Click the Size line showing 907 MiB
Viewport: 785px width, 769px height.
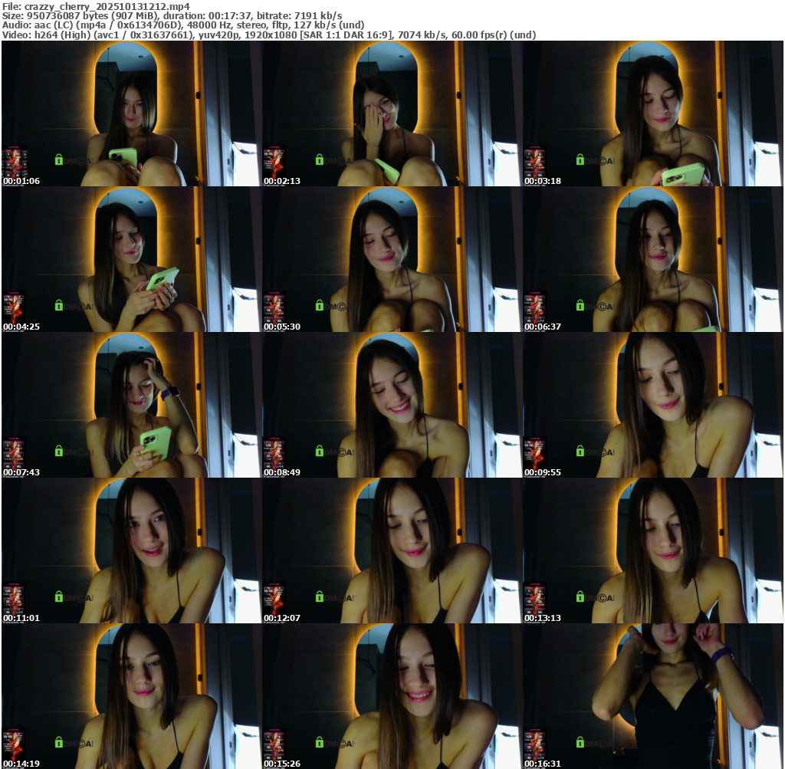(172, 15)
